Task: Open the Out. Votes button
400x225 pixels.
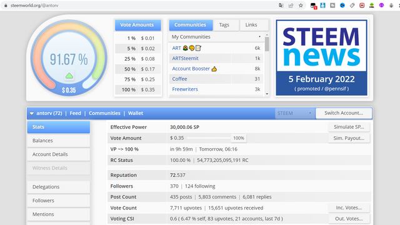Action: (x=349, y=219)
